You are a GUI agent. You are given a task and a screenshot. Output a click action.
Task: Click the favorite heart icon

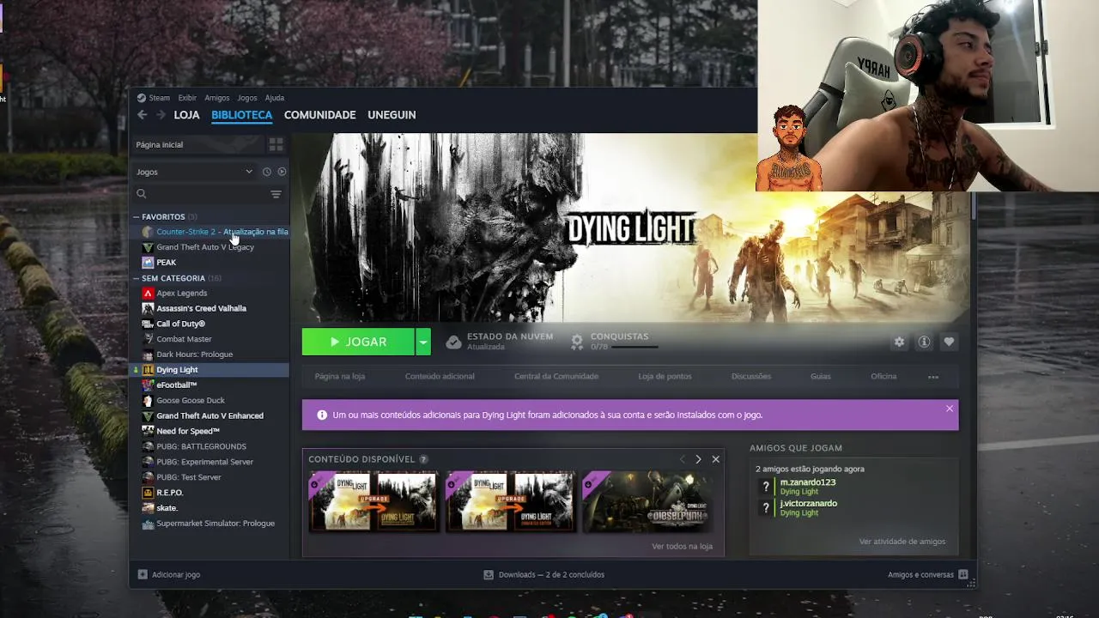(949, 342)
